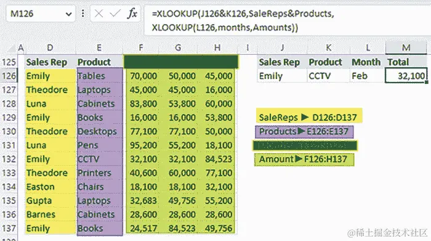The width and height of the screenshot is (431, 241).
Task: Select row 132 header
Action: click(x=9, y=159)
